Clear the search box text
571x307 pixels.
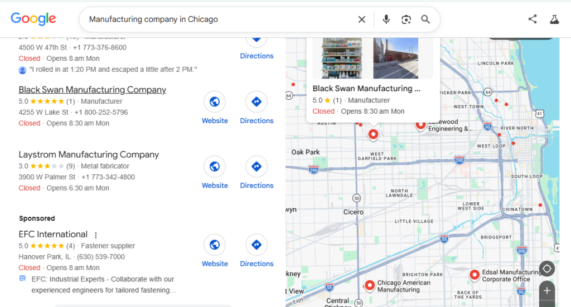pos(361,20)
